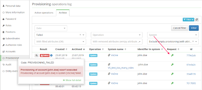
Task: Open Id link 07eda2c
Action: (x=191, y=65)
